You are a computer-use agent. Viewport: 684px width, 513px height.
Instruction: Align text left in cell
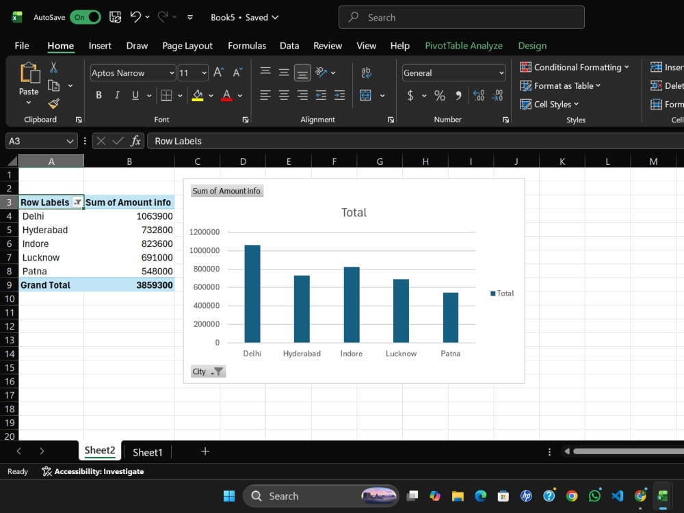coord(265,95)
